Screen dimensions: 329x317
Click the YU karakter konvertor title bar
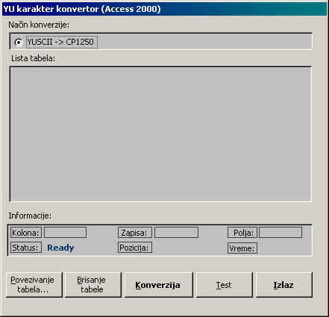tap(164, 9)
